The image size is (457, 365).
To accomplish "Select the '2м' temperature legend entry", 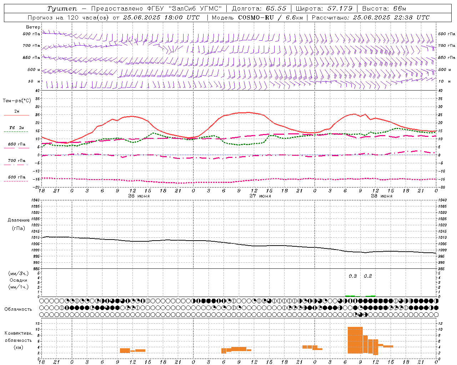I will [x=17, y=112].
